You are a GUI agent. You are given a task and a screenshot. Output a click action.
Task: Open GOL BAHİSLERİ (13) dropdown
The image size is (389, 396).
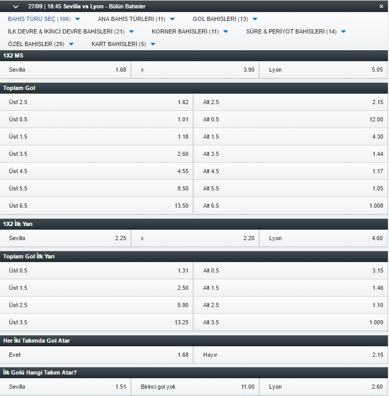point(225,19)
